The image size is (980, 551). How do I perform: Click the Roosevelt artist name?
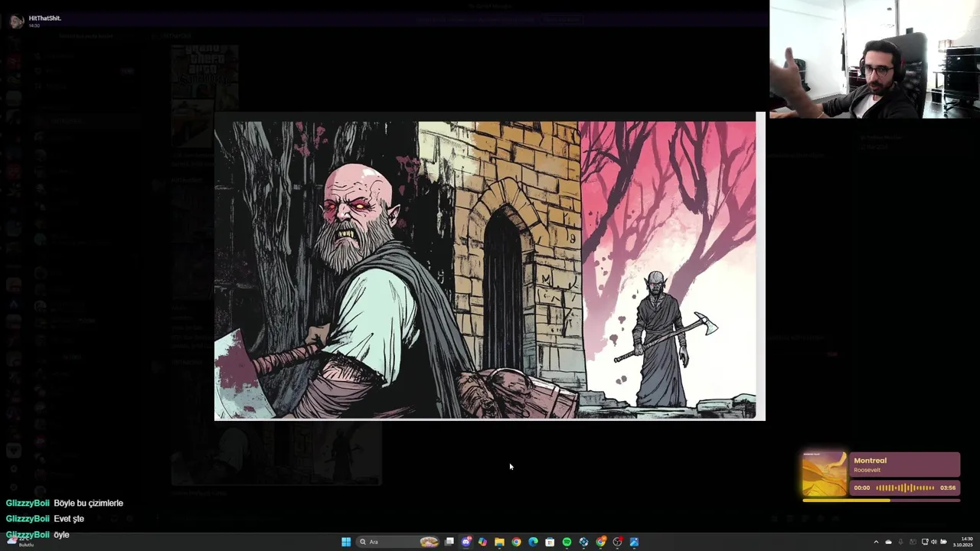pyautogui.click(x=867, y=470)
